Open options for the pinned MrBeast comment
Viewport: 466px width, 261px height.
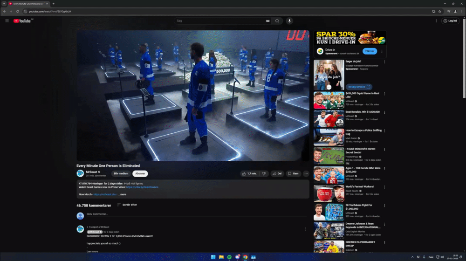point(306,229)
